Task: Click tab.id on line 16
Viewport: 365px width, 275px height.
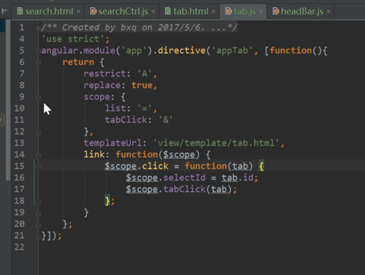Action: (237, 178)
